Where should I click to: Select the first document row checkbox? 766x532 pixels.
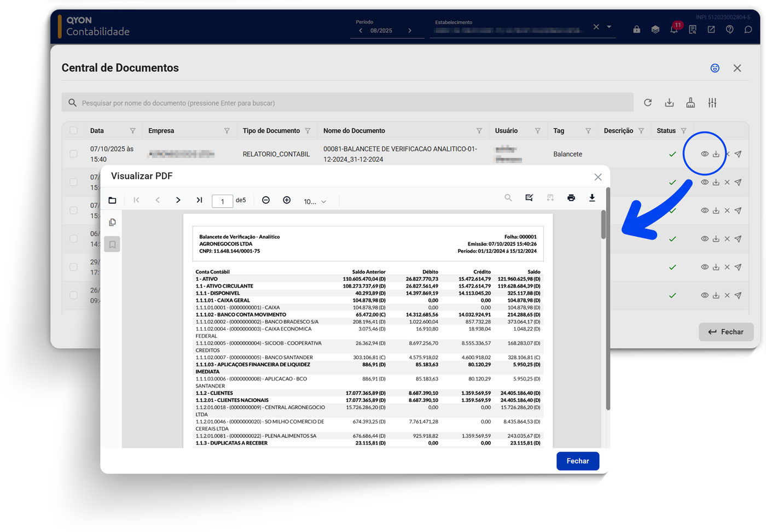click(x=73, y=154)
